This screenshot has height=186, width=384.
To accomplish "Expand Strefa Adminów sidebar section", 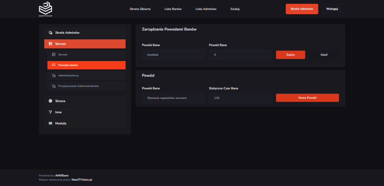I will [x=85, y=33].
